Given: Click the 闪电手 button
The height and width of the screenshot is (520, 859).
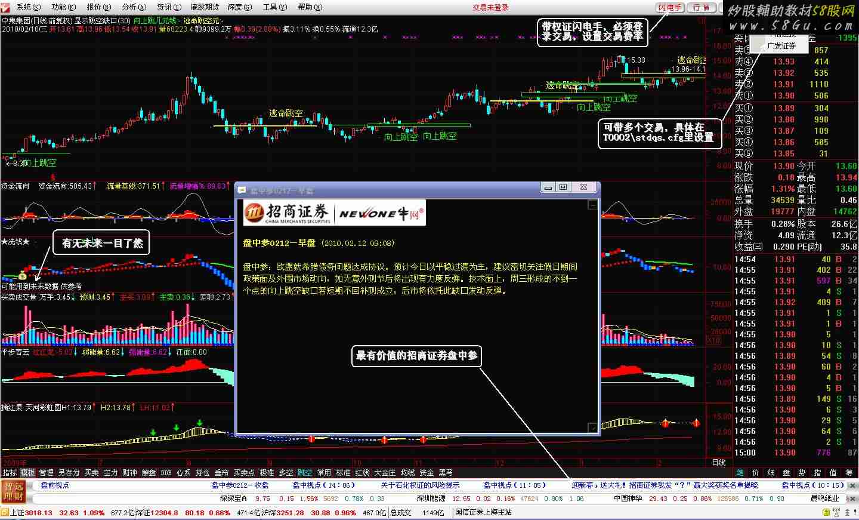Looking at the screenshot, I should tap(670, 7).
